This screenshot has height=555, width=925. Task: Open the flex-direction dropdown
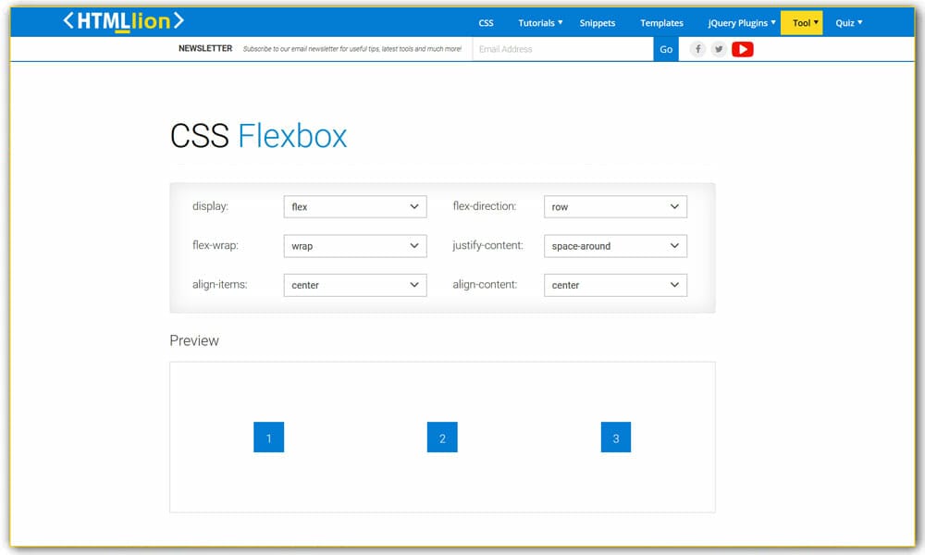(x=614, y=206)
